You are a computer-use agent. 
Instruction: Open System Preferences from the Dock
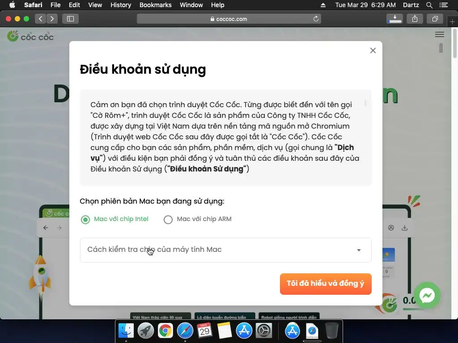point(264,331)
